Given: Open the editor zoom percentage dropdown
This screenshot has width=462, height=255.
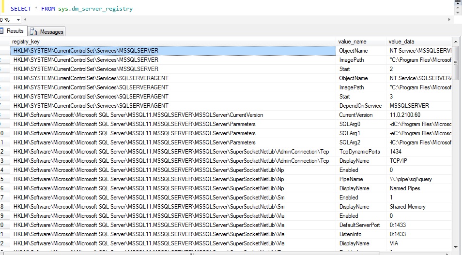Looking at the screenshot, I should pos(18,20).
